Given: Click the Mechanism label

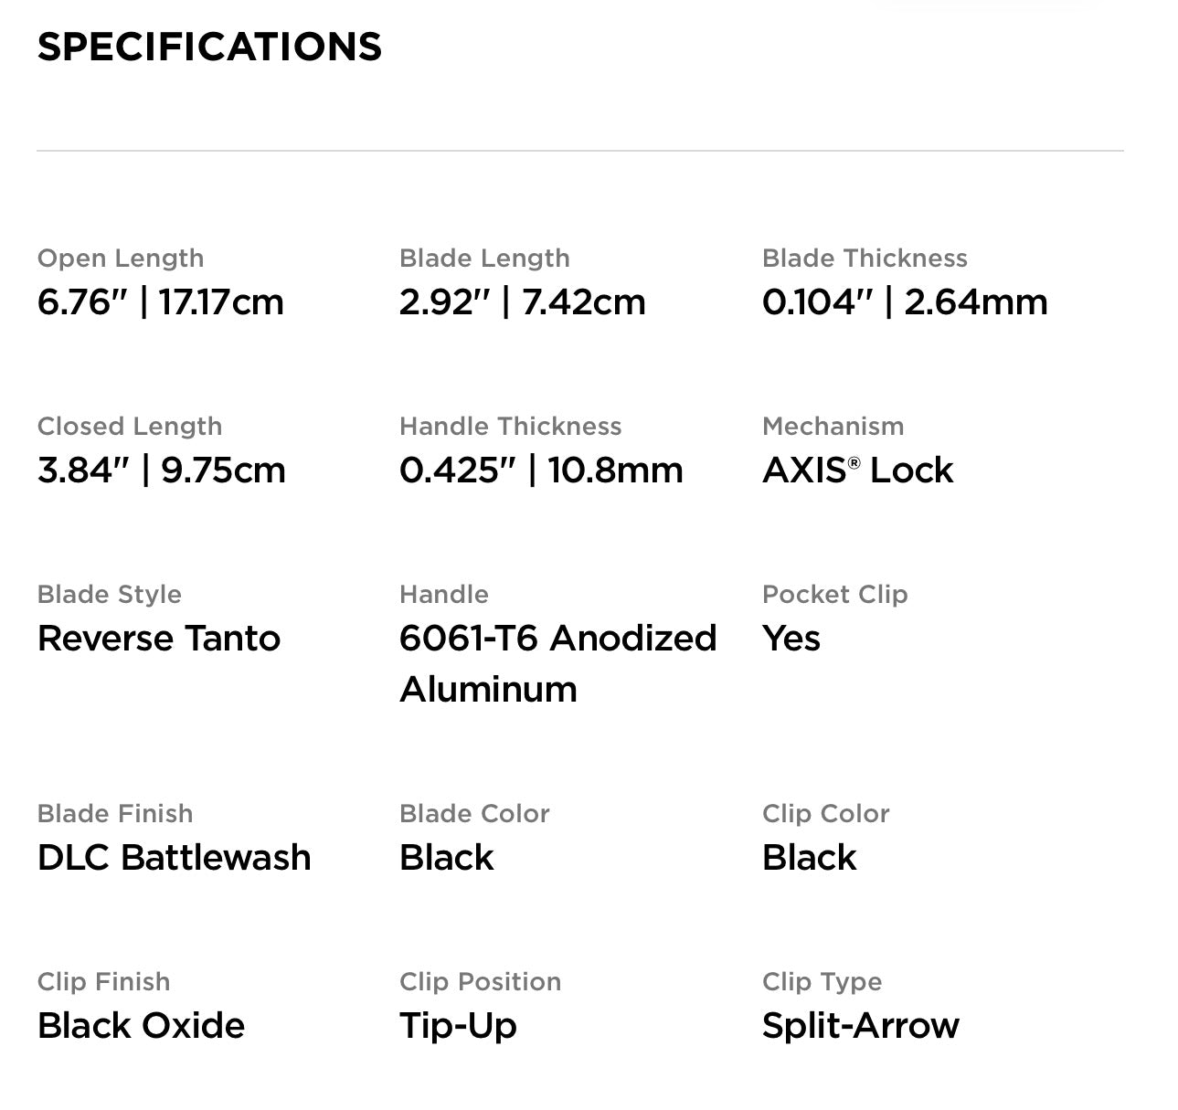Looking at the screenshot, I should (x=833, y=427).
